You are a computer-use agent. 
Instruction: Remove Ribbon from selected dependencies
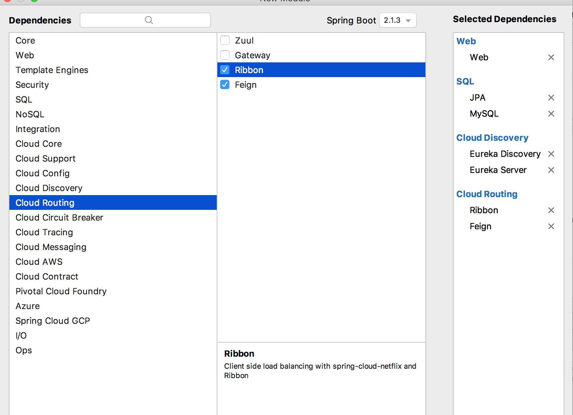pos(551,210)
